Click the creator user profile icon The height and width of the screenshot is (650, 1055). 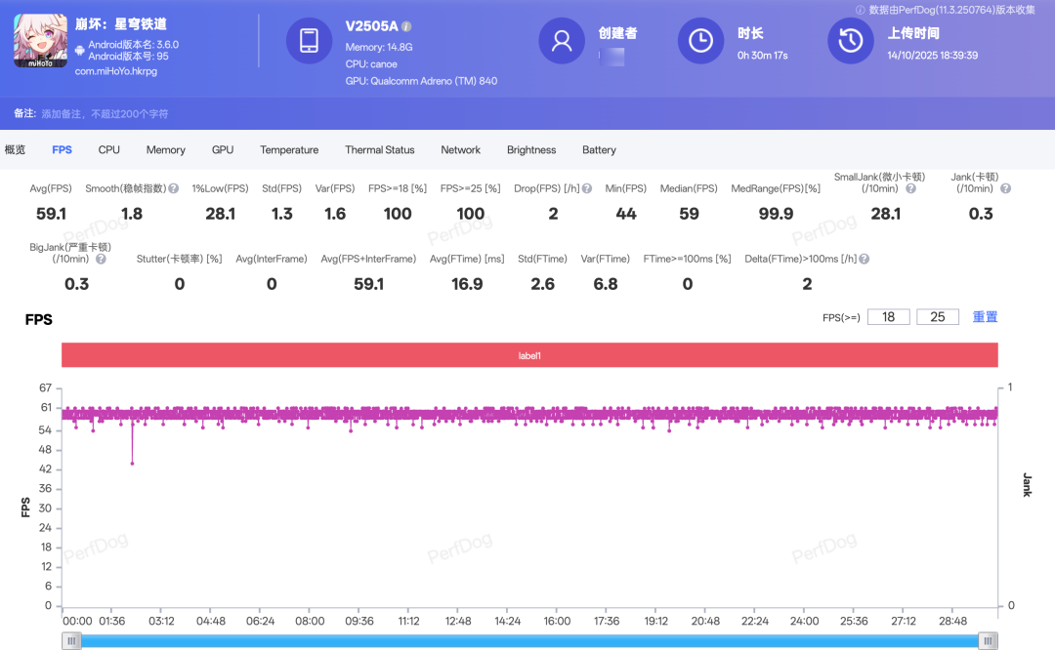(x=562, y=41)
